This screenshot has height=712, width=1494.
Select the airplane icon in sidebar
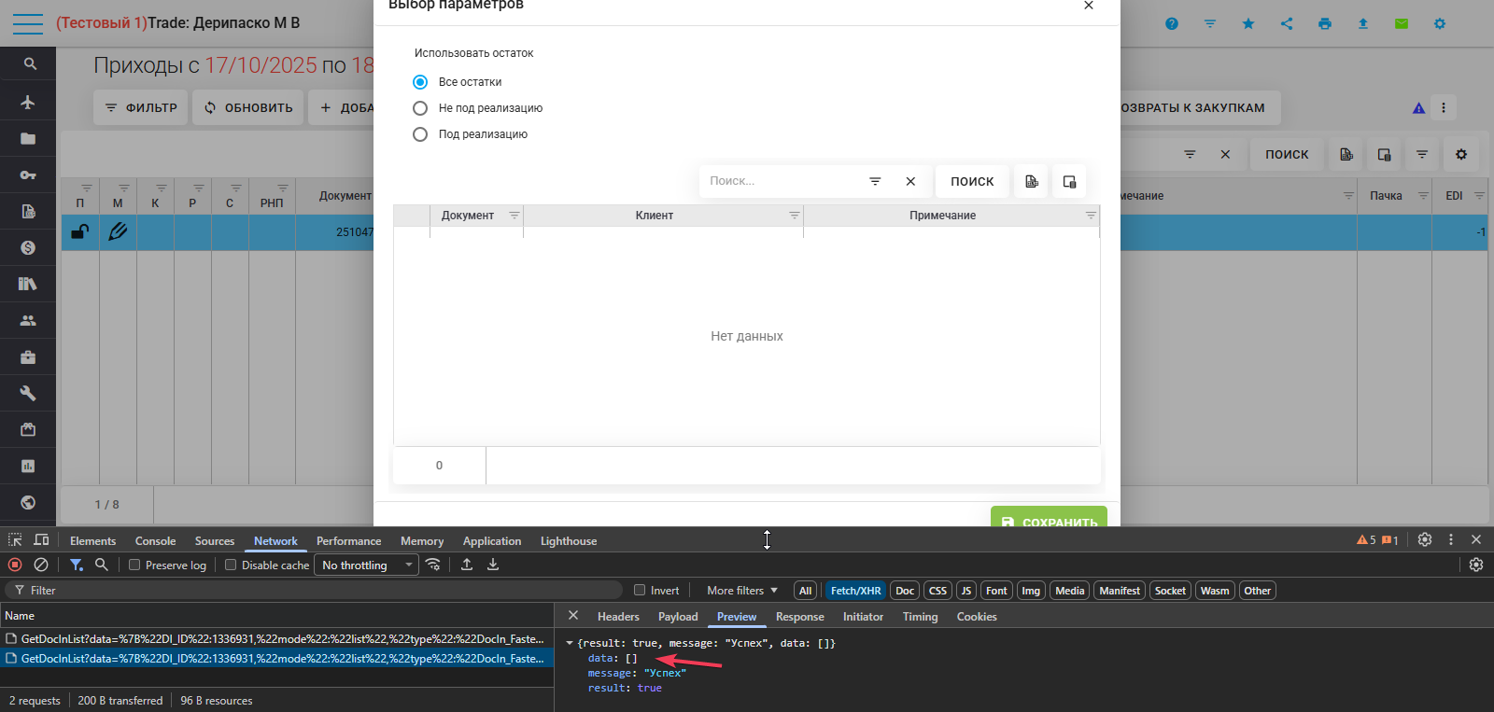point(28,102)
